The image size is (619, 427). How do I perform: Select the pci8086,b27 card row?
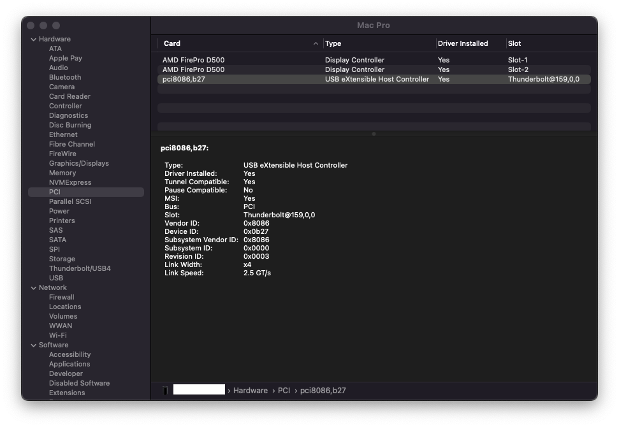(374, 79)
